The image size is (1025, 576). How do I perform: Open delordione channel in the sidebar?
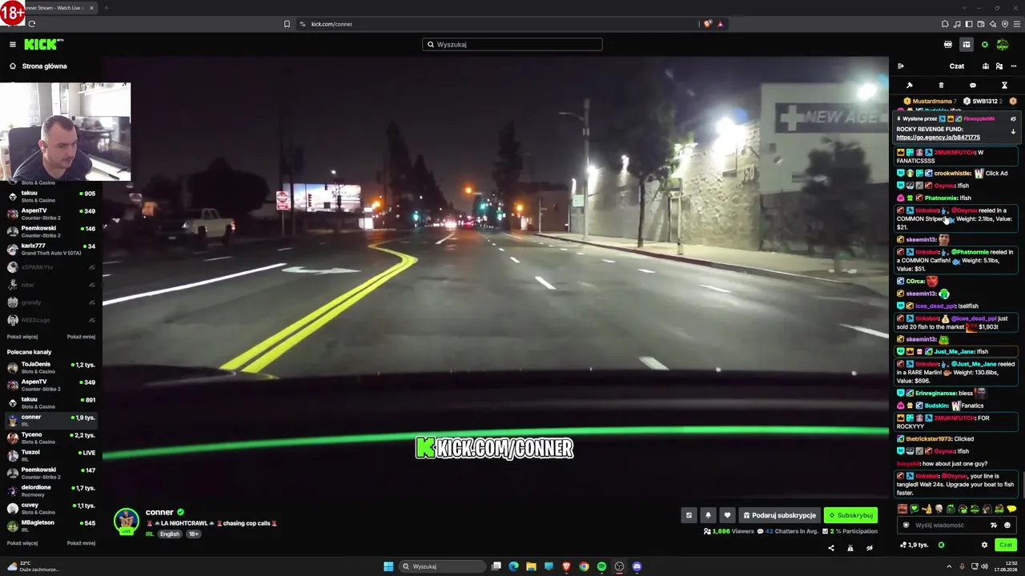point(51,490)
